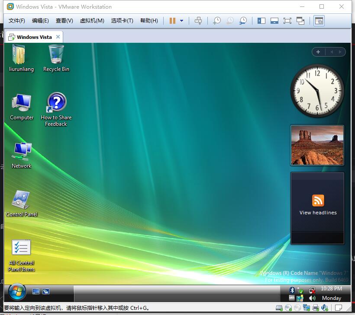Toggle the console view button

(319, 21)
